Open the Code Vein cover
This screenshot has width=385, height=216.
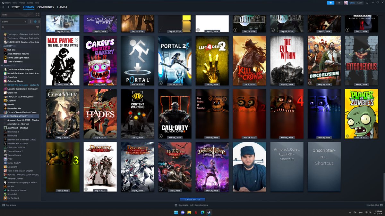(x=63, y=114)
